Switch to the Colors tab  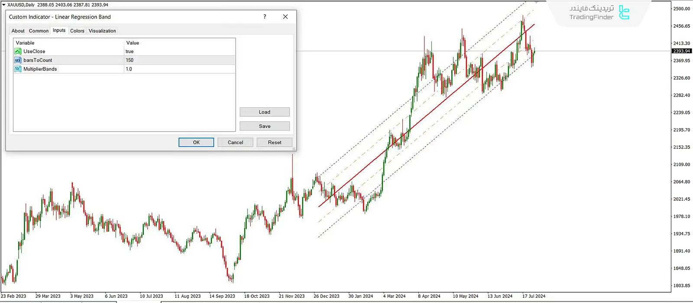77,31
